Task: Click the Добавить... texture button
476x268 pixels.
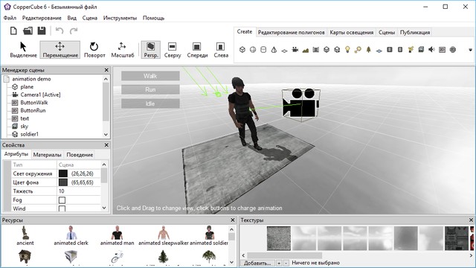Action: pos(257,263)
